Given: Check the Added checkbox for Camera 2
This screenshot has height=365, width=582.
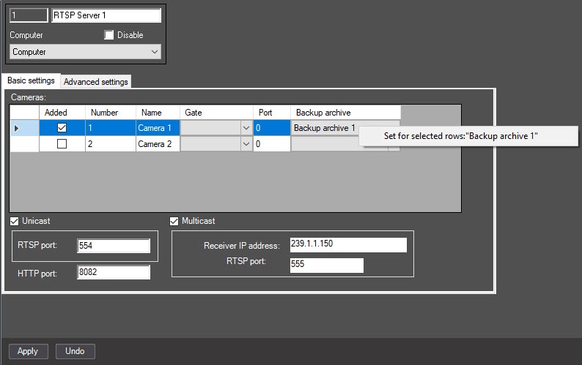Looking at the screenshot, I should [x=62, y=144].
